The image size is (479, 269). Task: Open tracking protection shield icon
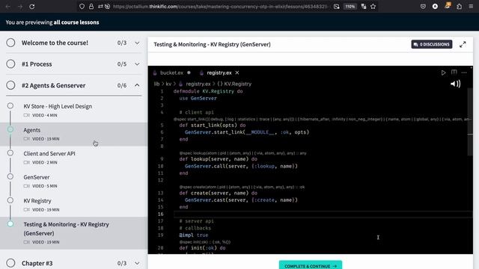82,7
